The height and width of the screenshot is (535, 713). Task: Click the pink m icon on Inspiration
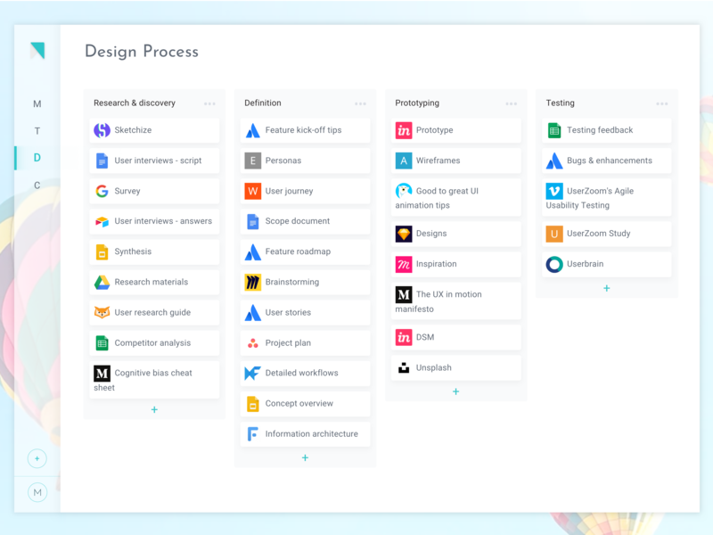[404, 264]
